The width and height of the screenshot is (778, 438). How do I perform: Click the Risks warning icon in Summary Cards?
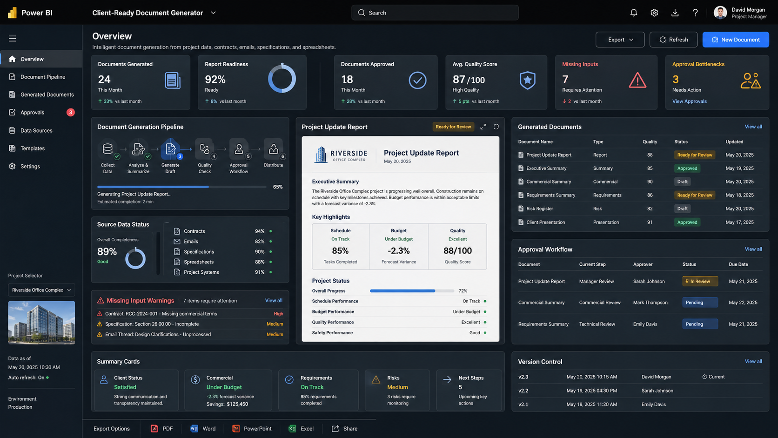coord(376,380)
